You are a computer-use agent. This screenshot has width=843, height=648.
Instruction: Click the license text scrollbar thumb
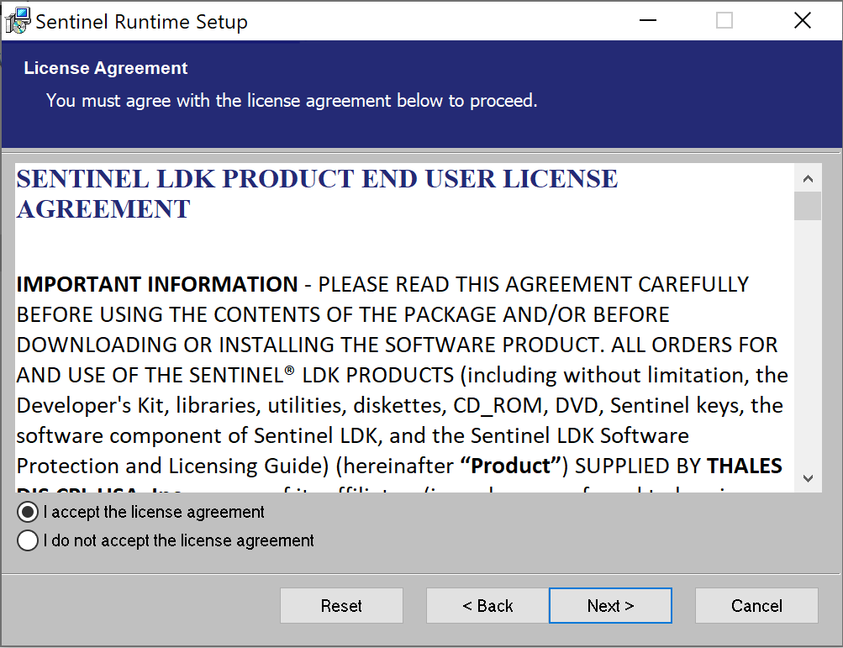click(x=808, y=205)
